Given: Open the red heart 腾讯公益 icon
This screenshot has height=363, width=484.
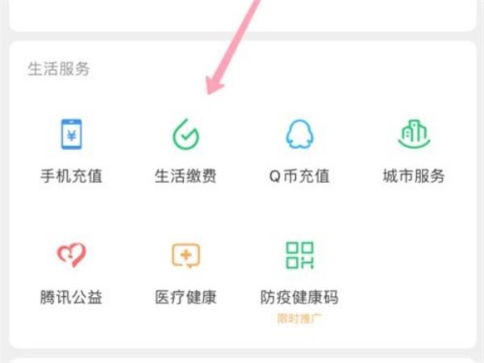Looking at the screenshot, I should tap(71, 255).
